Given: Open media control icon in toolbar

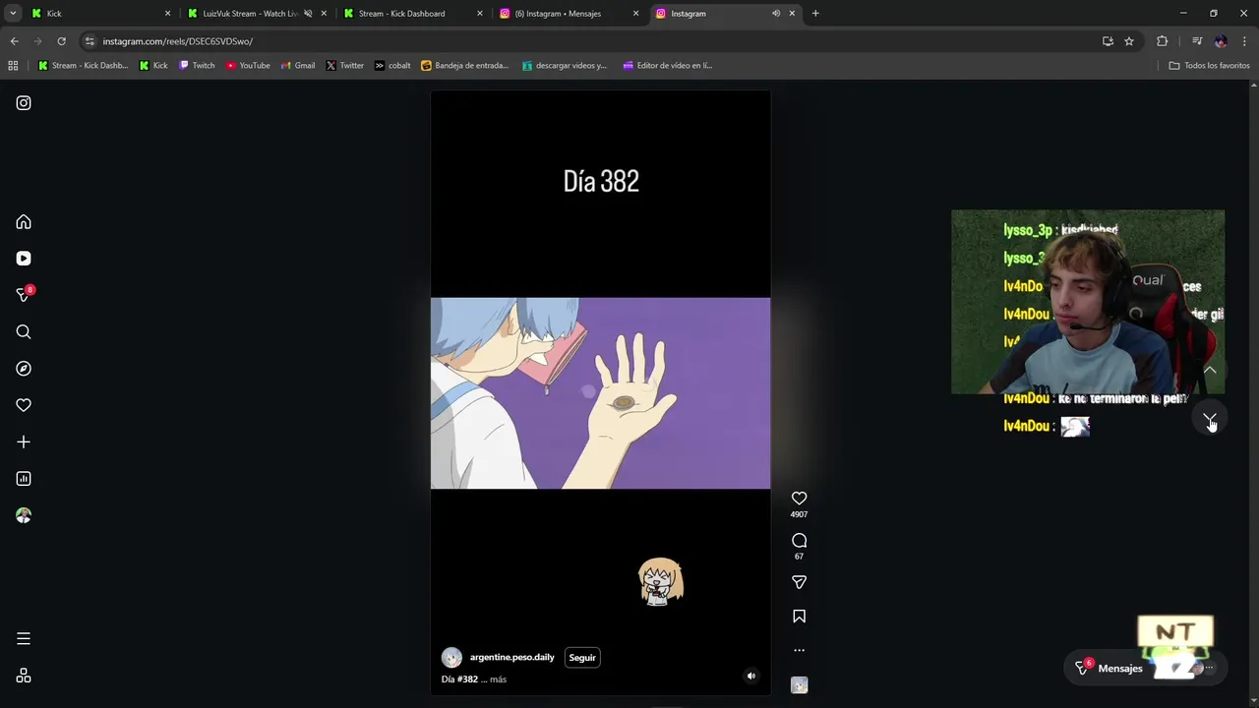Looking at the screenshot, I should click(x=1197, y=41).
